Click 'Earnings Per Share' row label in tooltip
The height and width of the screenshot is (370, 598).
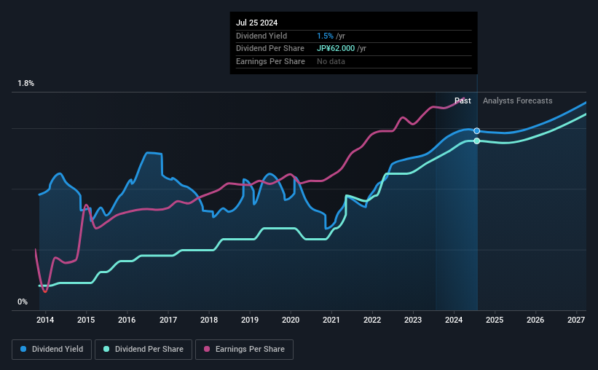[270, 61]
